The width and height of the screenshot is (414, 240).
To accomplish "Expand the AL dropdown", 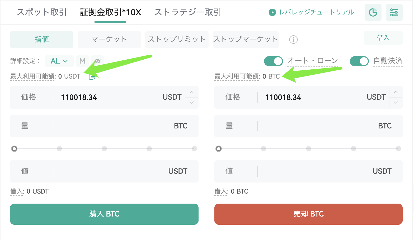I will point(59,61).
